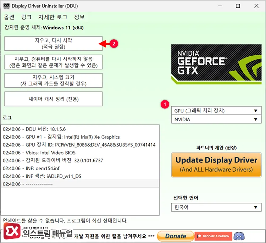Expand the 한국어 language dropdown
The width and height of the screenshot is (266, 243).
click(216, 207)
